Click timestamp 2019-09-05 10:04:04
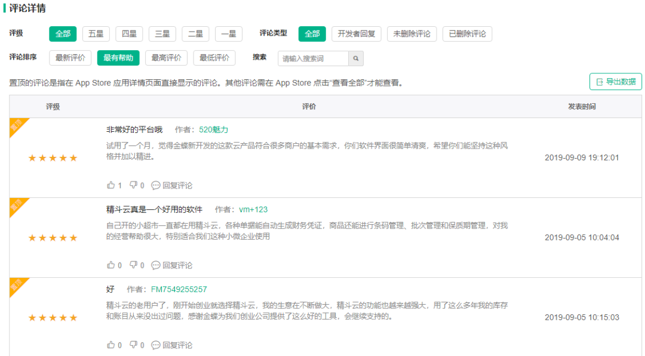 click(x=582, y=237)
